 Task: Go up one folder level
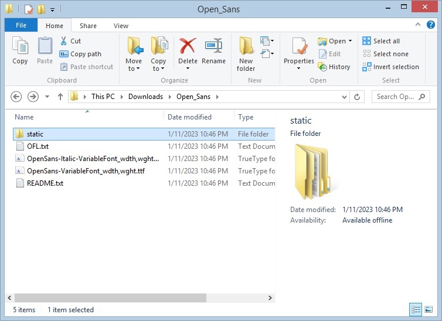(60, 97)
